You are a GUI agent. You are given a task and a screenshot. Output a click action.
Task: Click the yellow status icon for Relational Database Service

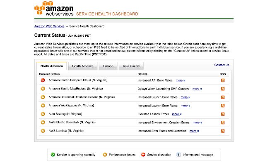point(43,97)
